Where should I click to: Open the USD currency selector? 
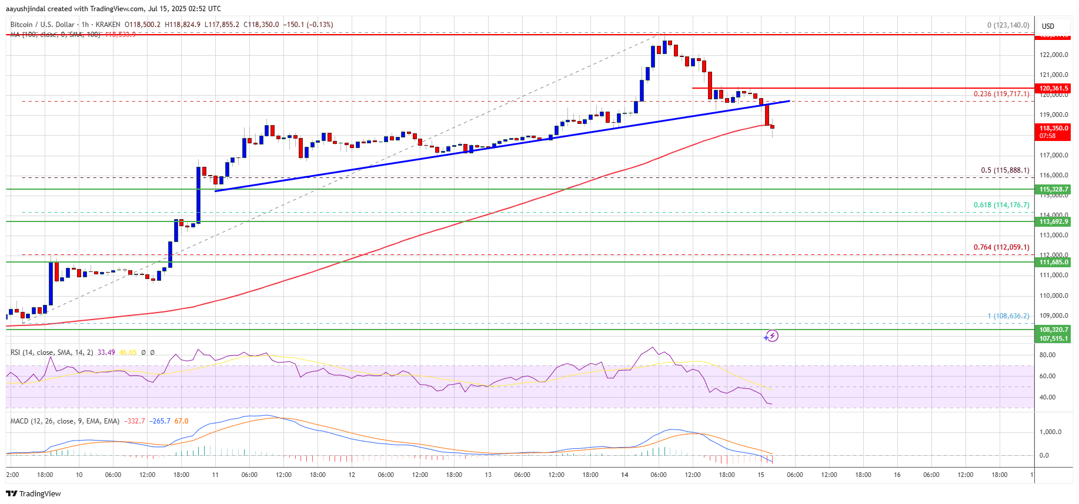point(1048,26)
